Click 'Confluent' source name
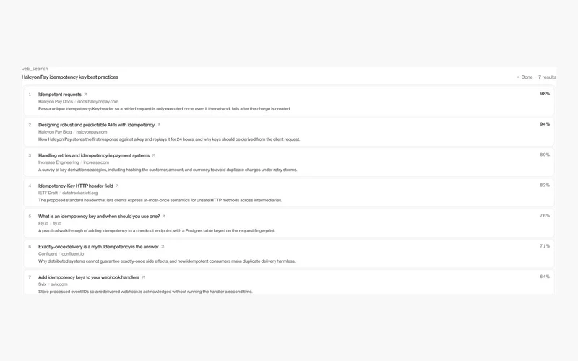The image size is (578, 361). coord(48,254)
